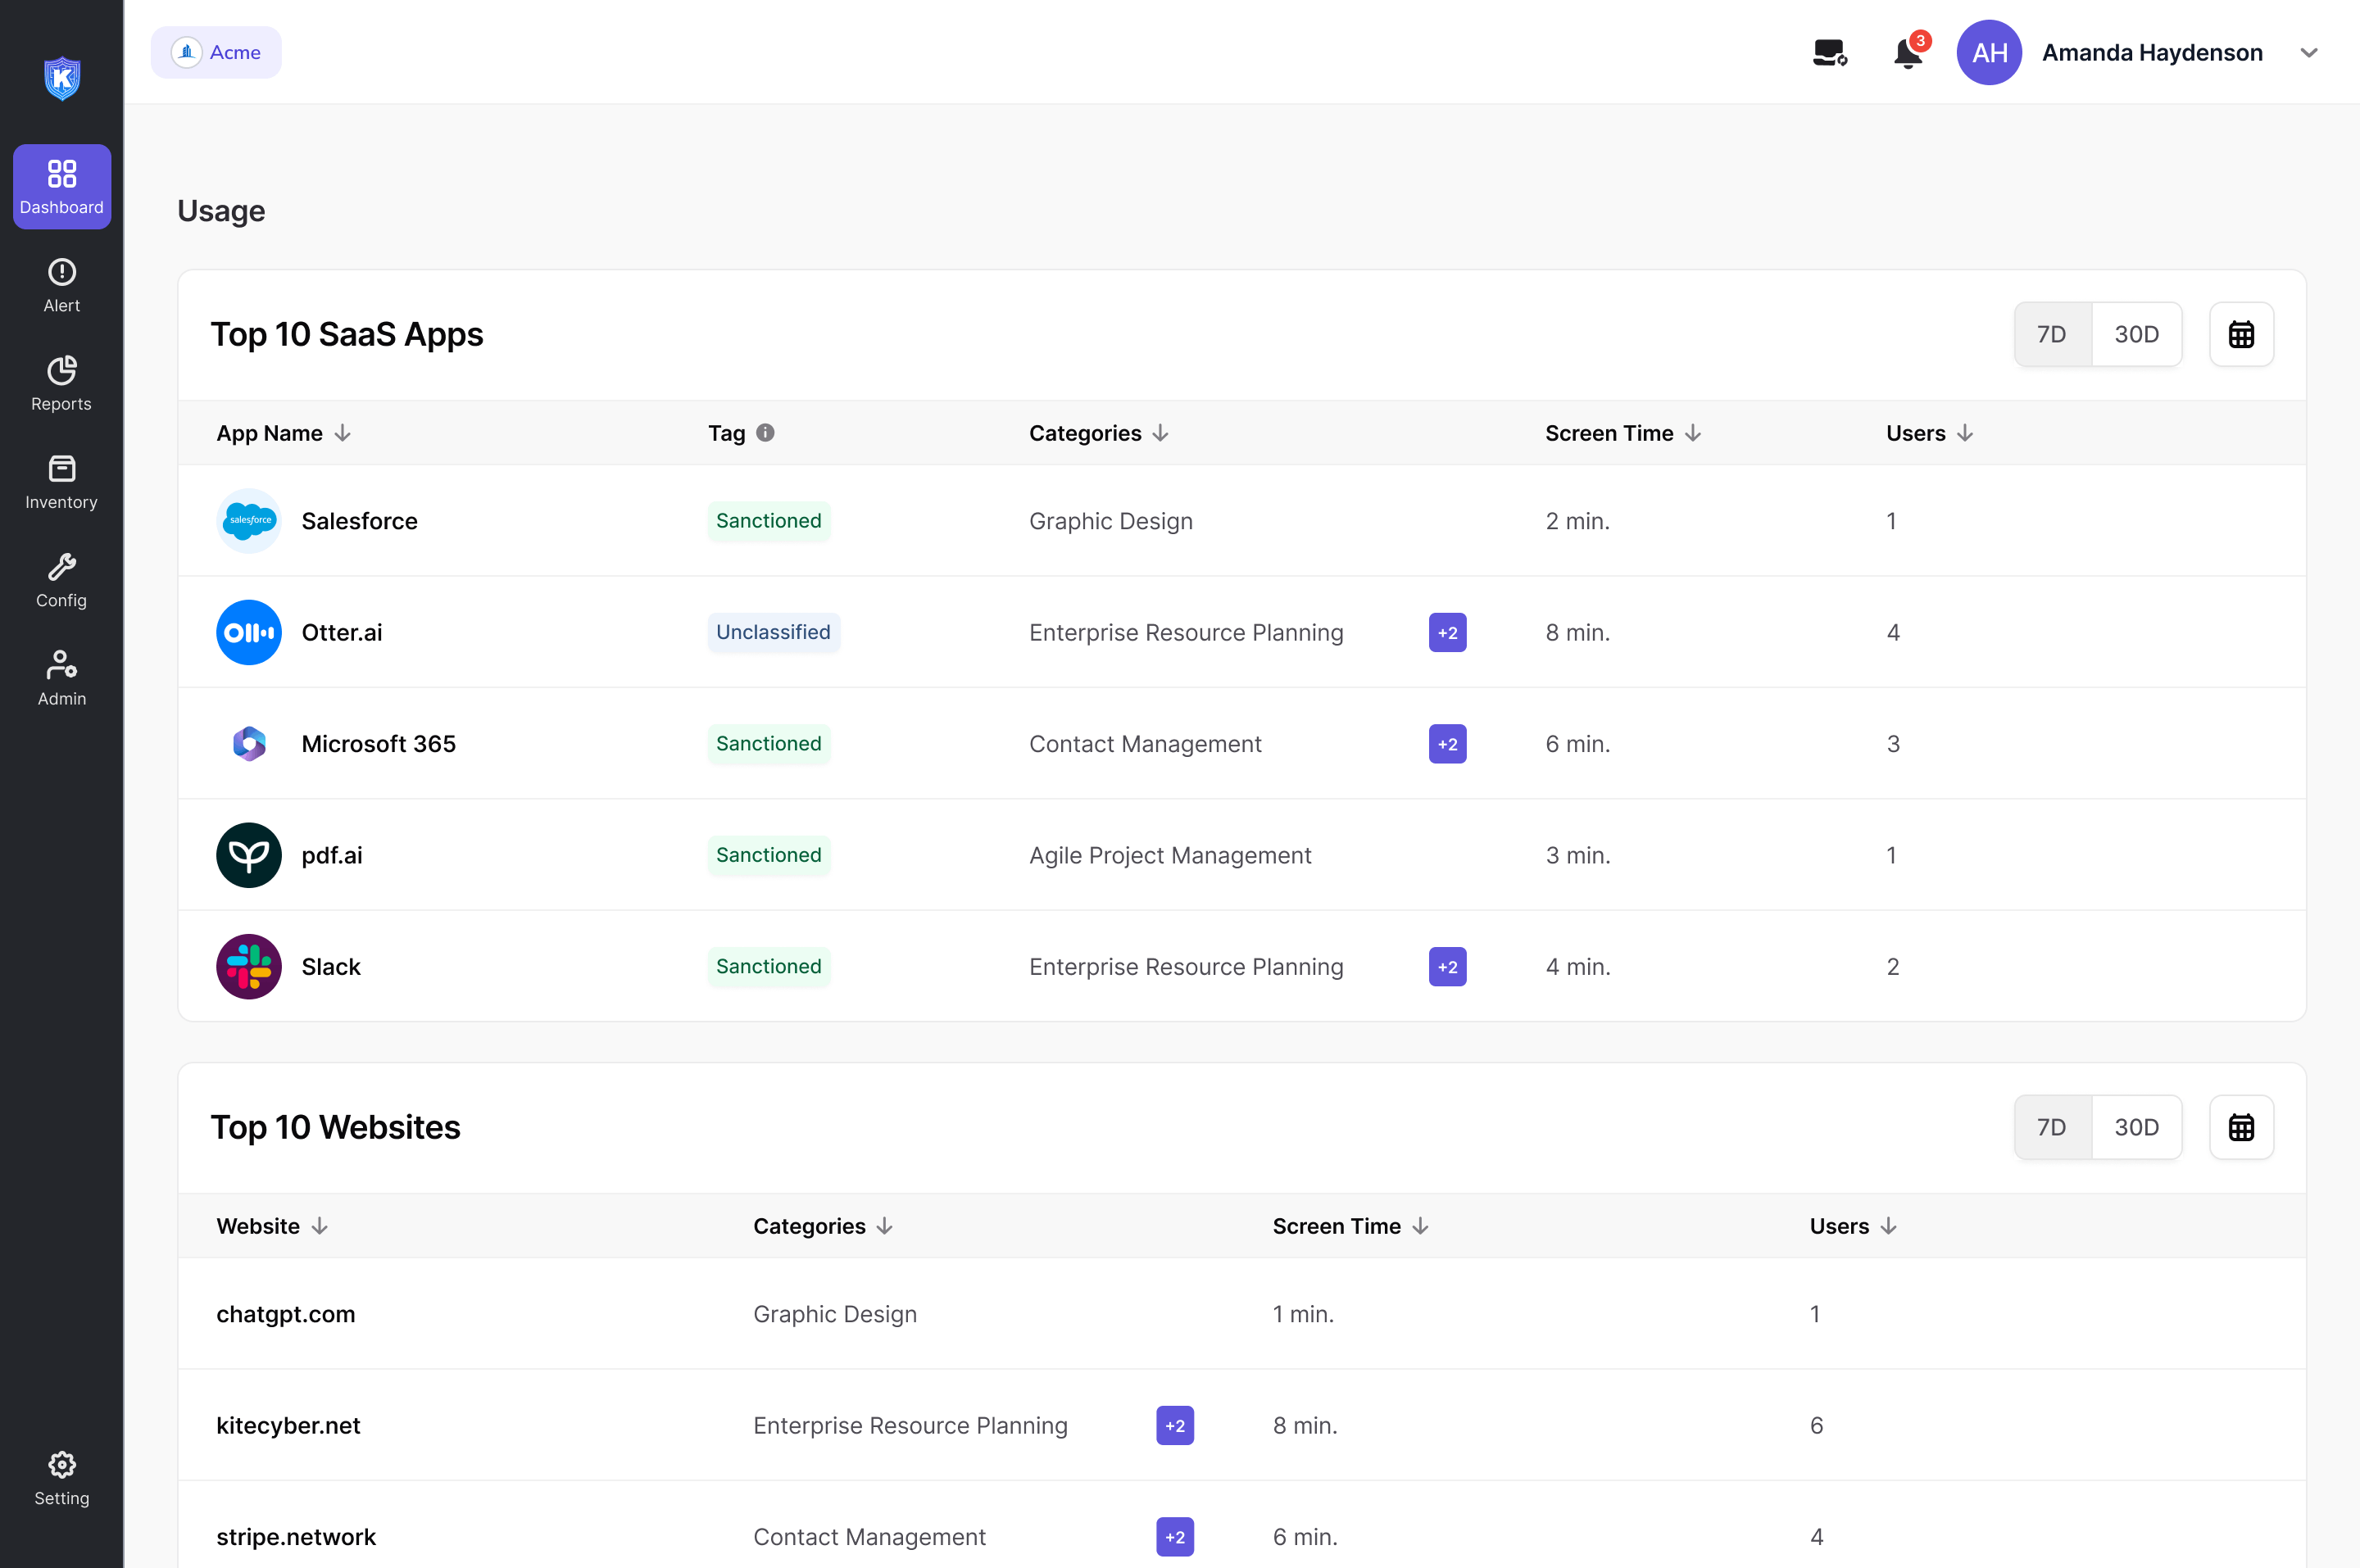Click the notifications bell icon
The width and height of the screenshot is (2360, 1568).
tap(1907, 53)
